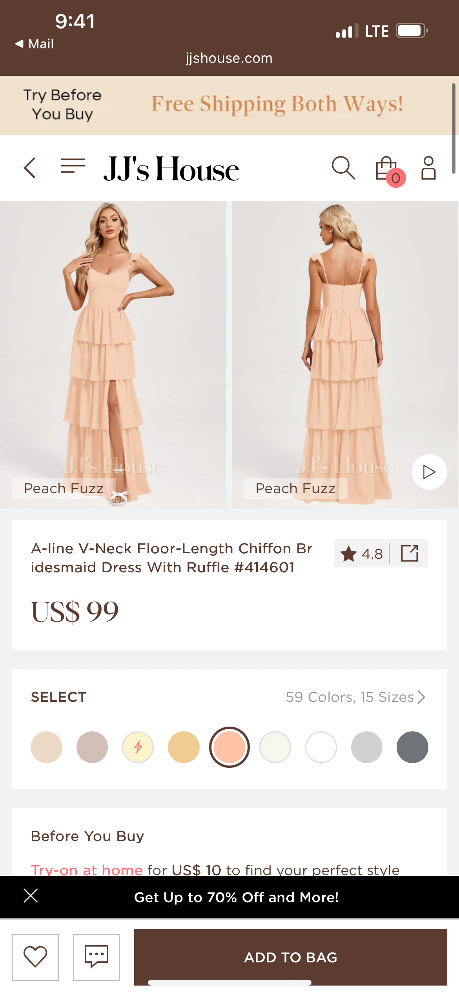View the front dress photo
The width and height of the screenshot is (459, 995).
pyautogui.click(x=113, y=354)
